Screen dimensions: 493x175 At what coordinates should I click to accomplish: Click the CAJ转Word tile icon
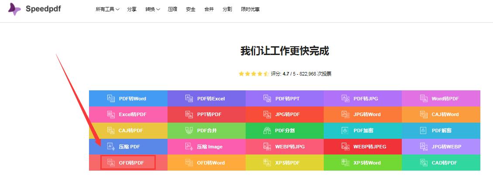[x=424, y=114]
